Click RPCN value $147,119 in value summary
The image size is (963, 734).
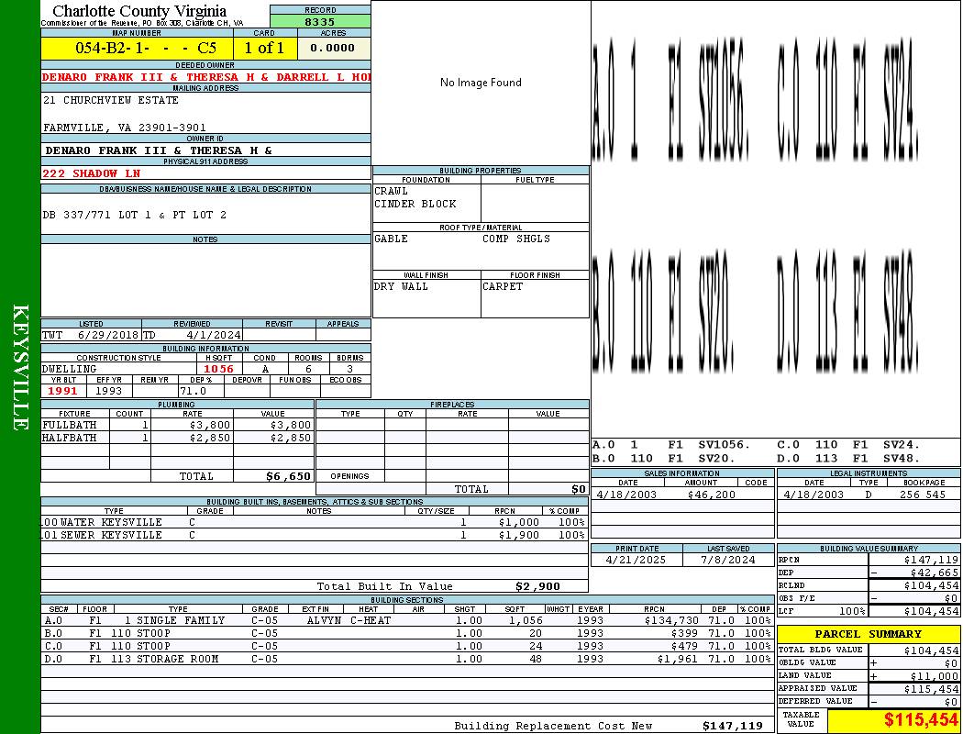click(x=931, y=561)
